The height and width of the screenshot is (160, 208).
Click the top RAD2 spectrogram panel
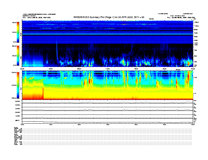click(x=107, y=32)
